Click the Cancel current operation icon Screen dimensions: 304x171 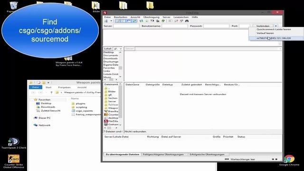click(152, 21)
